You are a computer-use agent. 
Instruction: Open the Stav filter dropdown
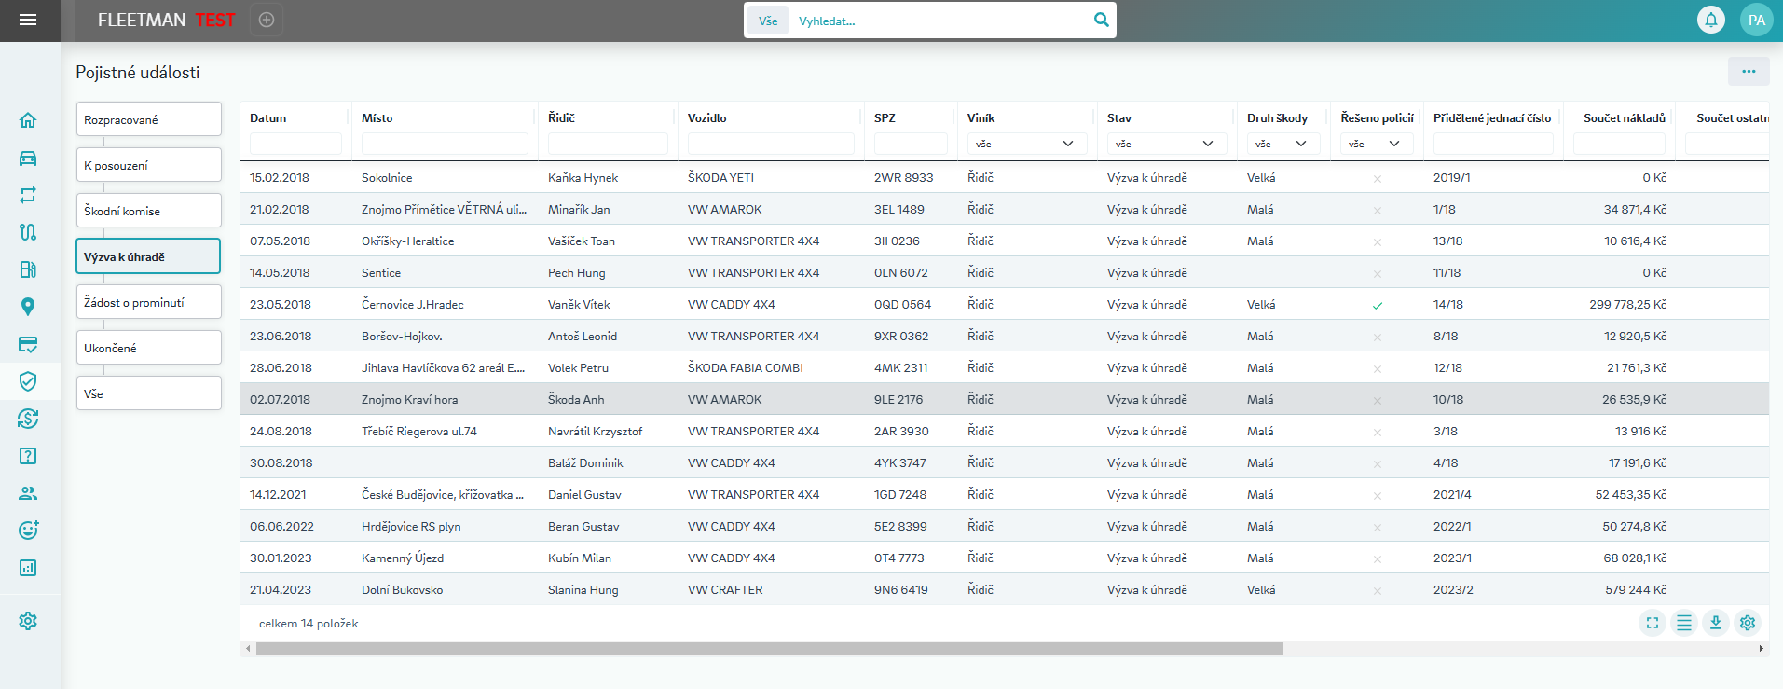pyautogui.click(x=1165, y=144)
